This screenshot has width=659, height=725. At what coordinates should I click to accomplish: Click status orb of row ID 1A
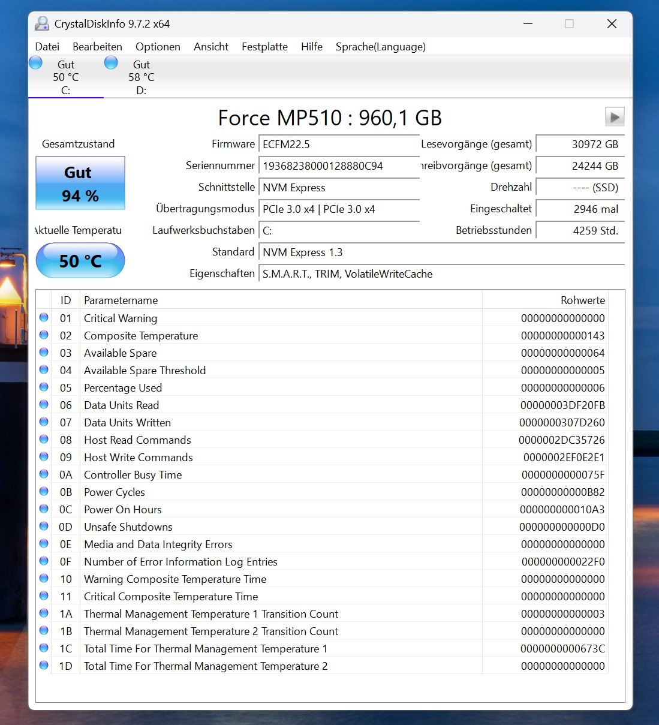44,613
